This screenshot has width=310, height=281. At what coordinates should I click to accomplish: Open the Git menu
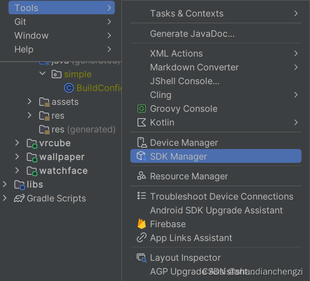(20, 22)
